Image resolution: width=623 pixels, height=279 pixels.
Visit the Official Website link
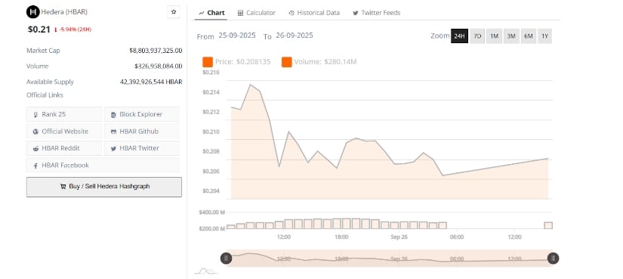(64, 132)
